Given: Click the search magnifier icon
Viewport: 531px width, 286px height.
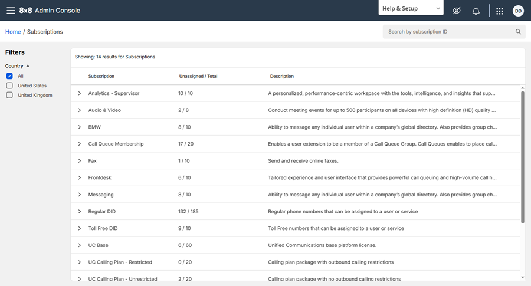Looking at the screenshot, I should 518,32.
